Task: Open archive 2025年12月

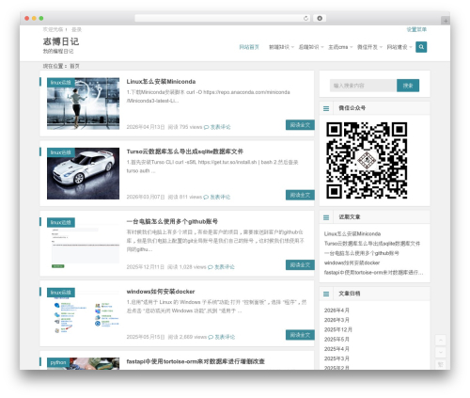Action: coord(338,330)
